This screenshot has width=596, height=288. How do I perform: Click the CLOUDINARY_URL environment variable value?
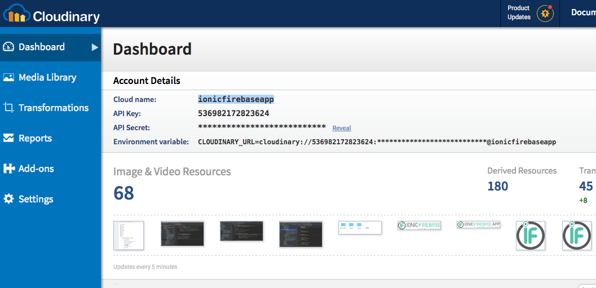coord(377,142)
